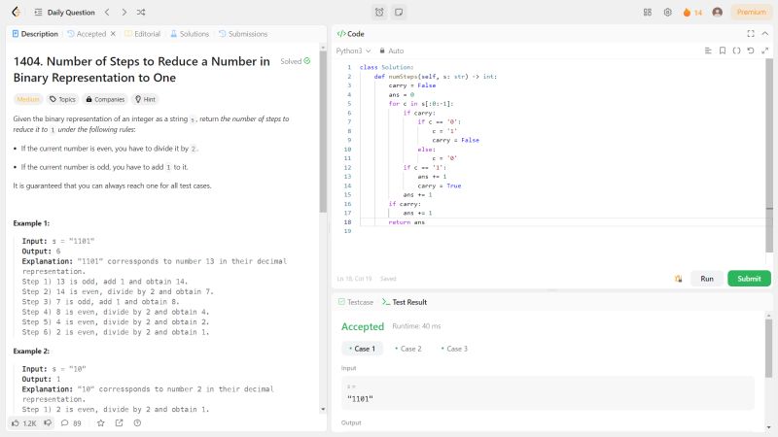The height and width of the screenshot is (437, 778).
Task: Open the 89 comments
Action: click(71, 423)
